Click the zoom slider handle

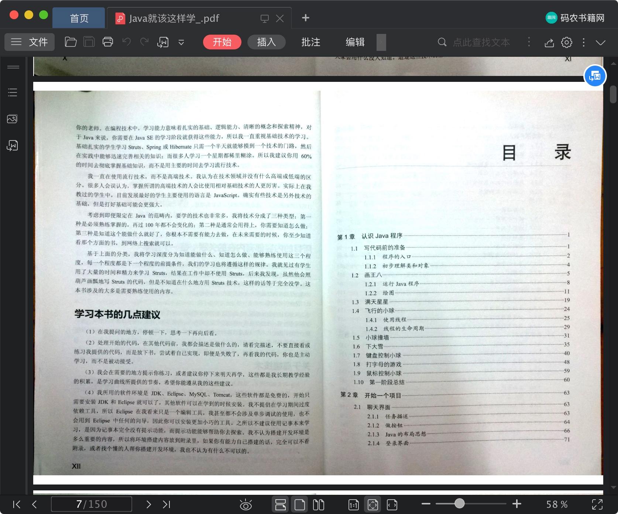[459, 503]
